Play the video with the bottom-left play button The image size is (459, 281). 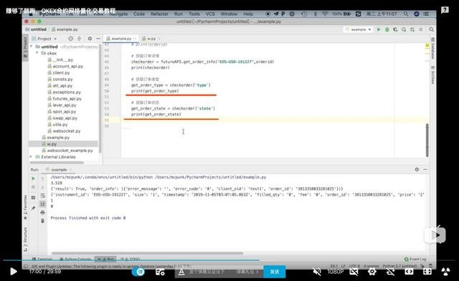[x=13, y=272]
